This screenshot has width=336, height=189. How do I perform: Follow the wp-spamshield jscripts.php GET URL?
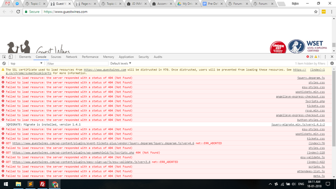coord(73,153)
